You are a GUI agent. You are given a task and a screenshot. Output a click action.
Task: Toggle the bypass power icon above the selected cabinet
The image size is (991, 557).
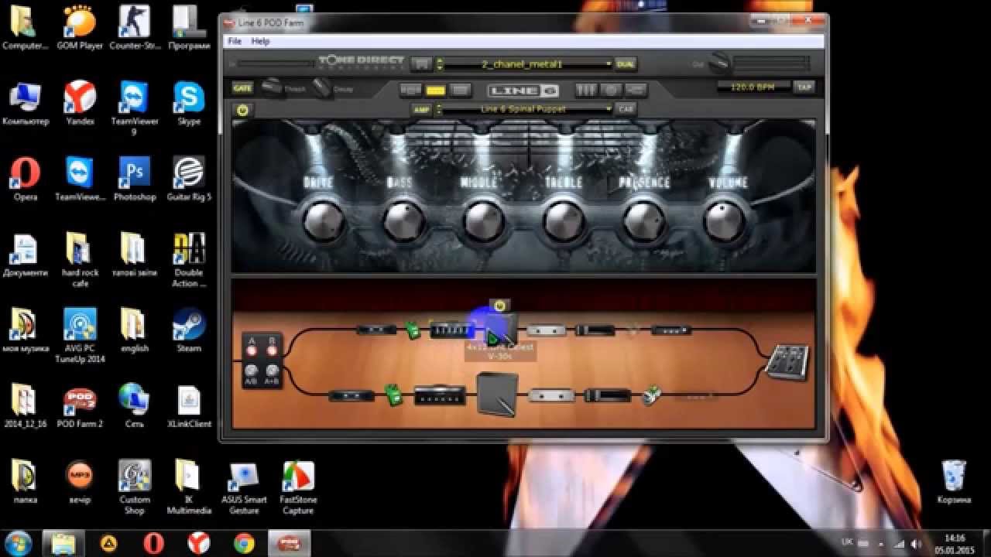tap(499, 306)
